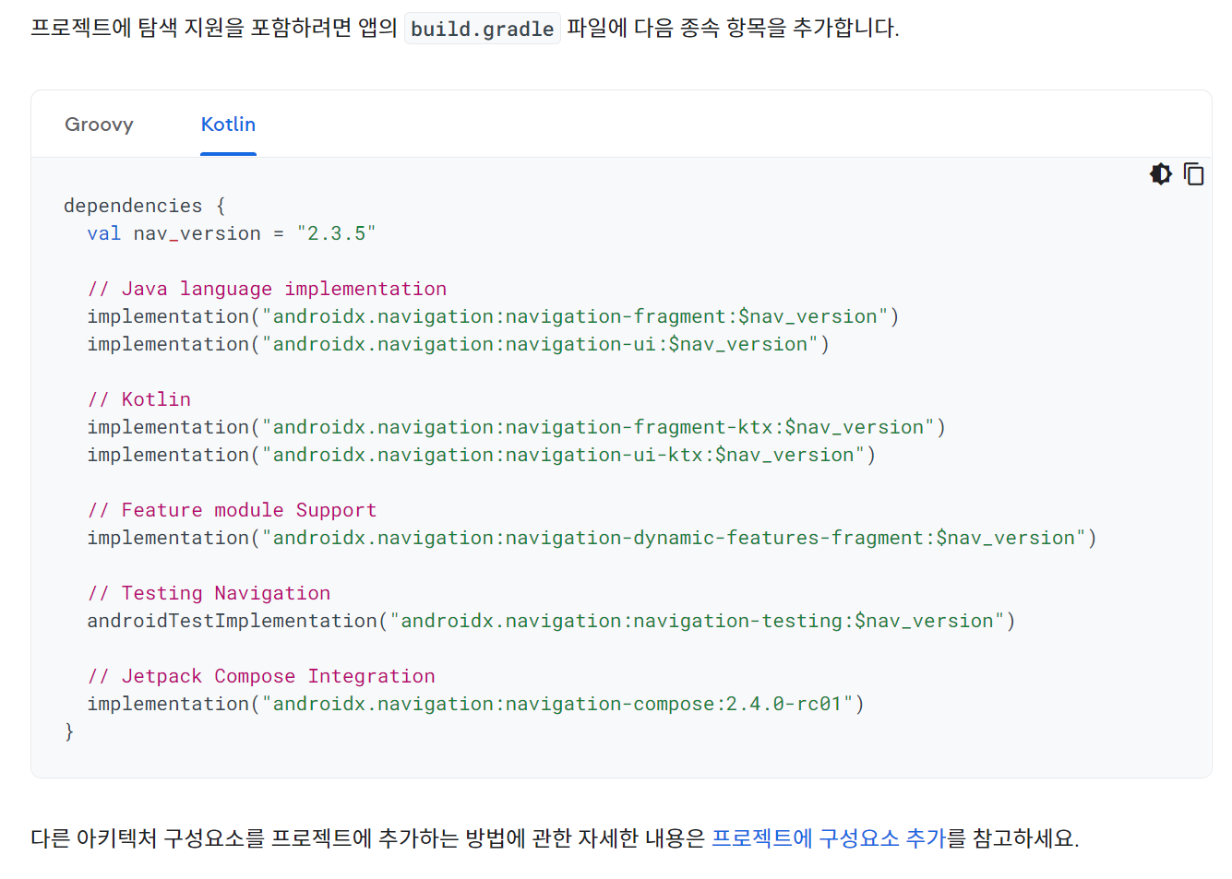Screen dimensions: 1232x879
Task: Click the navigation-fragment:$nav_version implementation line
Action: coord(493,316)
